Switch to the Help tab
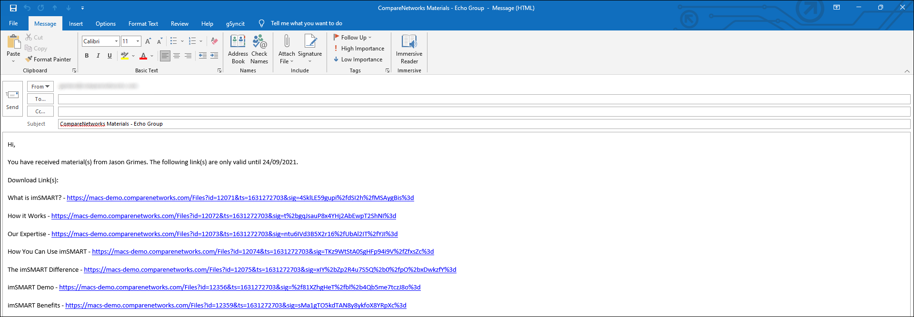 pyautogui.click(x=207, y=24)
